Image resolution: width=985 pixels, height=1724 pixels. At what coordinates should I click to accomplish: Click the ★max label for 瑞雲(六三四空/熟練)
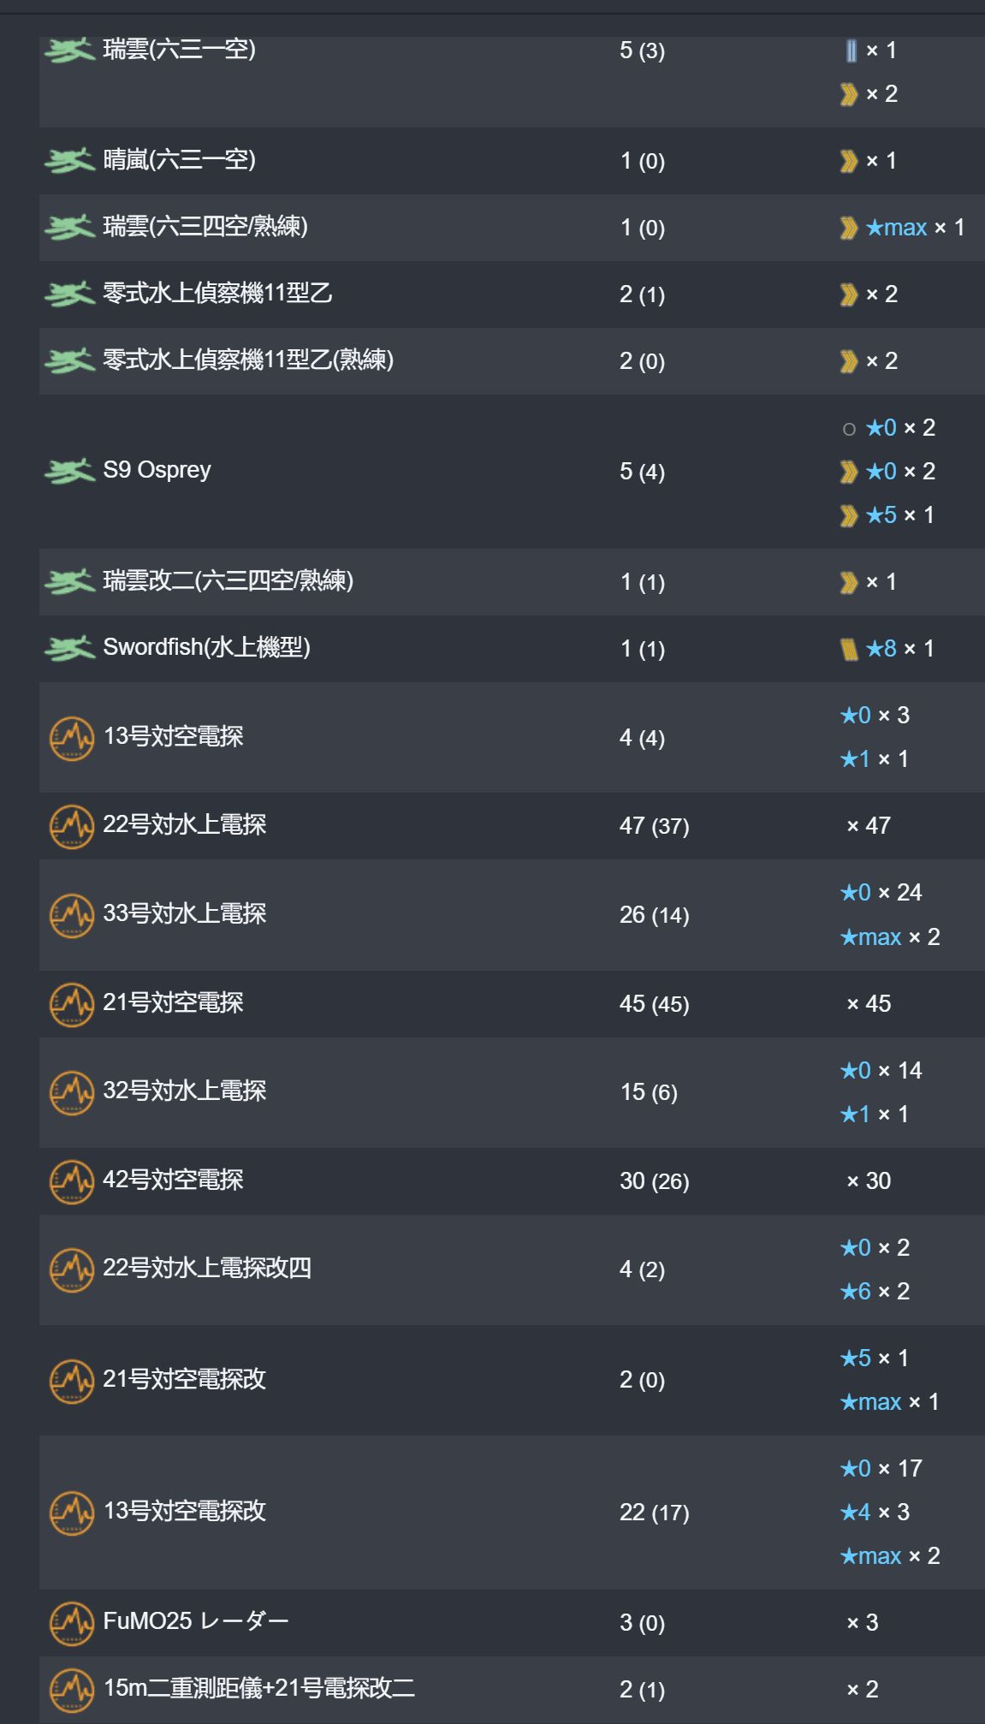896,228
